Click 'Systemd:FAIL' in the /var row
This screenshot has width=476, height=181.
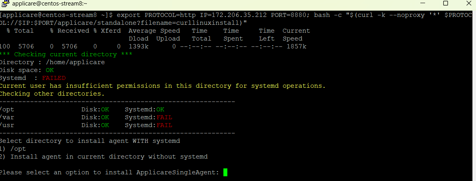(x=148, y=117)
